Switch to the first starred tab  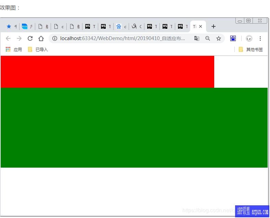tap(11, 26)
